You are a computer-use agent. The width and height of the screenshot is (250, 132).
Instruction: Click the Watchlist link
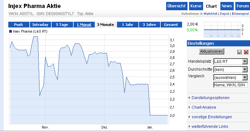[x=210, y=14]
